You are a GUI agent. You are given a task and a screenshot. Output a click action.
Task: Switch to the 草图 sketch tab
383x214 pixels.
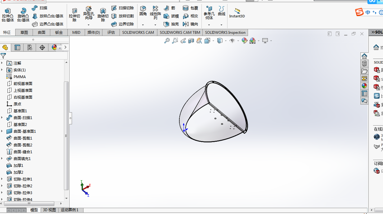24,33
